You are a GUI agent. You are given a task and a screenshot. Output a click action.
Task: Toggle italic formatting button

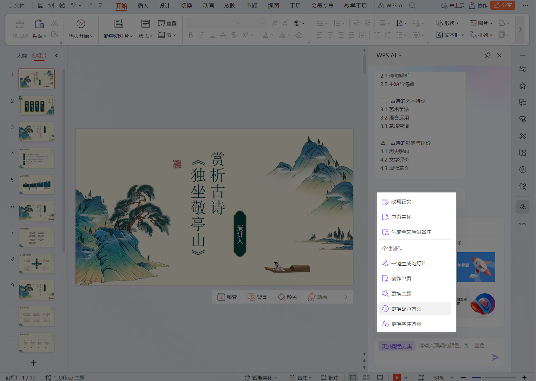[201, 35]
